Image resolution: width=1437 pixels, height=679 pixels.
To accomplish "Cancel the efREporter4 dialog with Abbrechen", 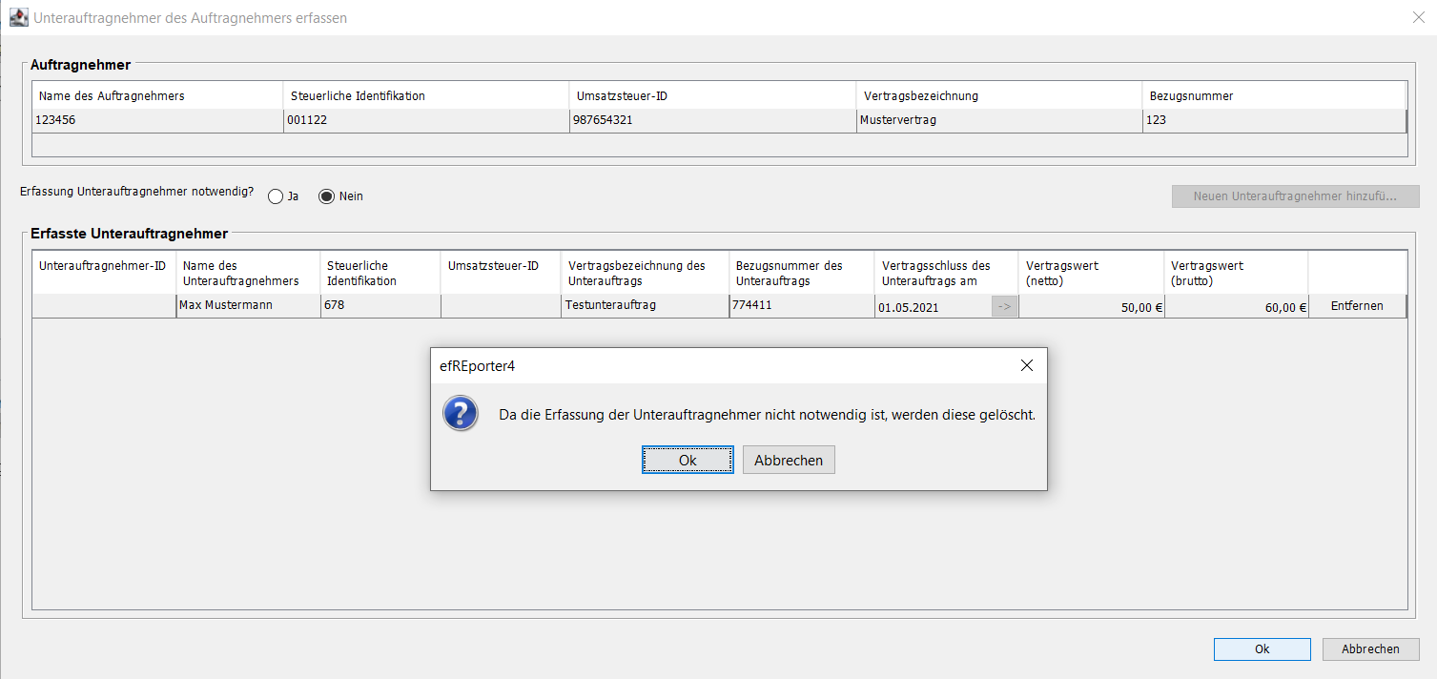I will [x=789, y=460].
